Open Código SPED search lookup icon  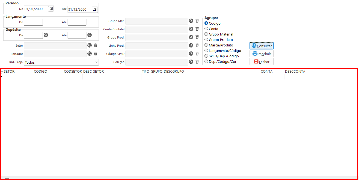[191, 54]
